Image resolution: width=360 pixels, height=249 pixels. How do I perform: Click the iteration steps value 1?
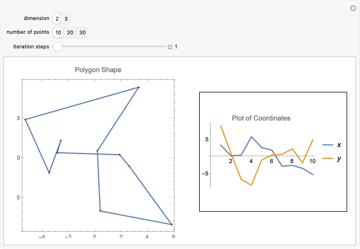[176, 46]
